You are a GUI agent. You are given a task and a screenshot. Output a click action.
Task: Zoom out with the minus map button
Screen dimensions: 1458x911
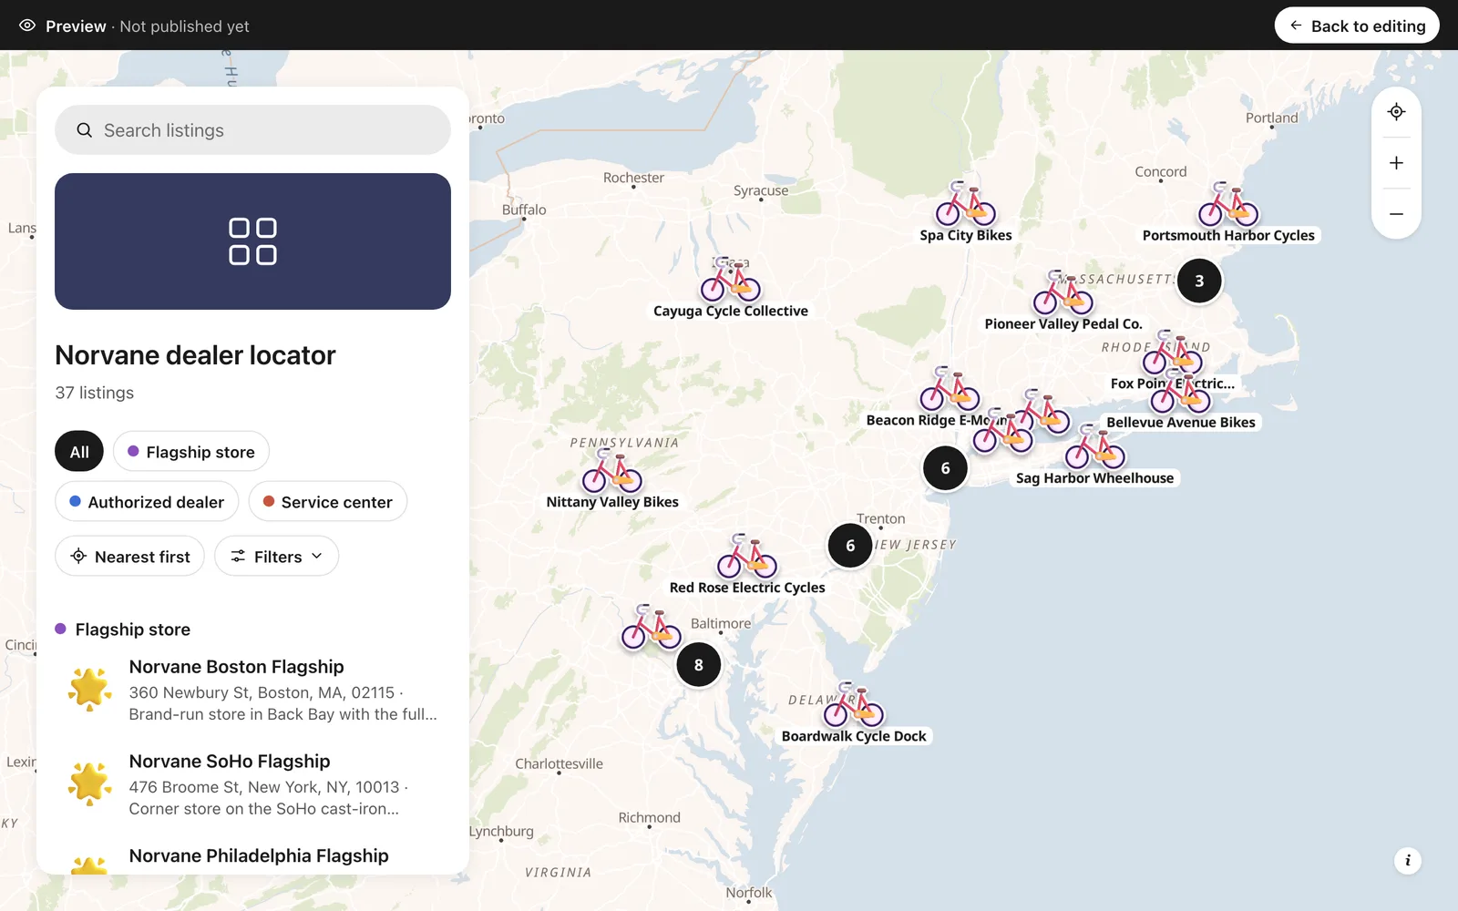pos(1396,214)
